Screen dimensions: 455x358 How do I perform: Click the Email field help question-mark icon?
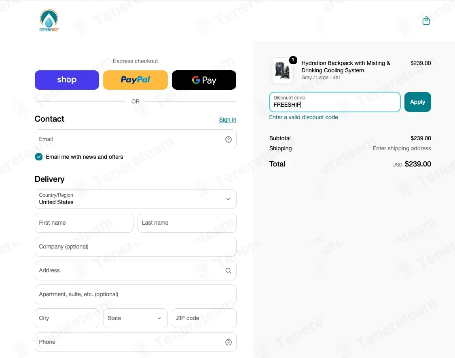229,139
